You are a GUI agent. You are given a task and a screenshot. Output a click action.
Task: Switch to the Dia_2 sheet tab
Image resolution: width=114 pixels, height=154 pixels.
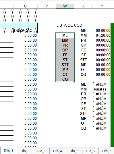coord(25,151)
